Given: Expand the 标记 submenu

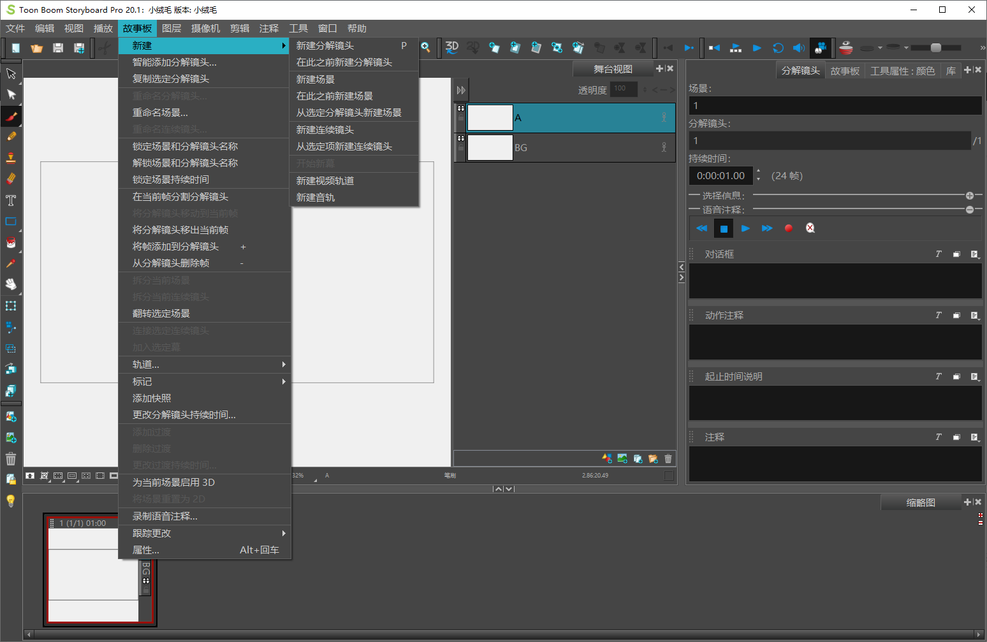Looking at the screenshot, I should 205,381.
